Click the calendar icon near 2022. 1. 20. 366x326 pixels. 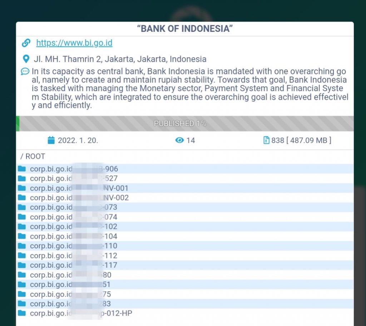[x=51, y=140]
